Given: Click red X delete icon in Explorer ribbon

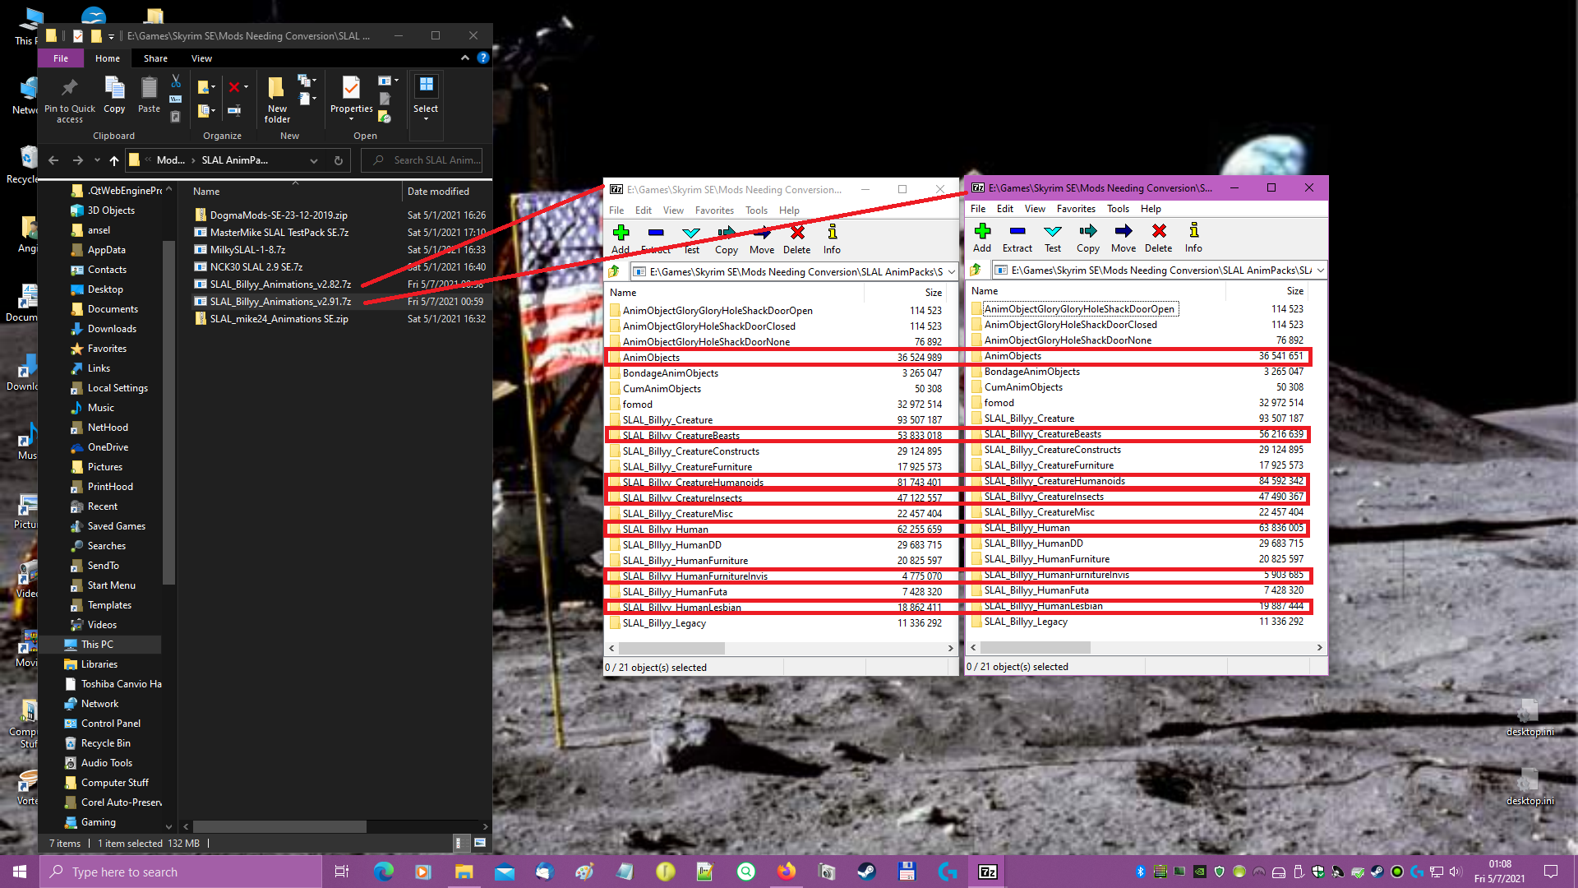Looking at the screenshot, I should pos(234,86).
